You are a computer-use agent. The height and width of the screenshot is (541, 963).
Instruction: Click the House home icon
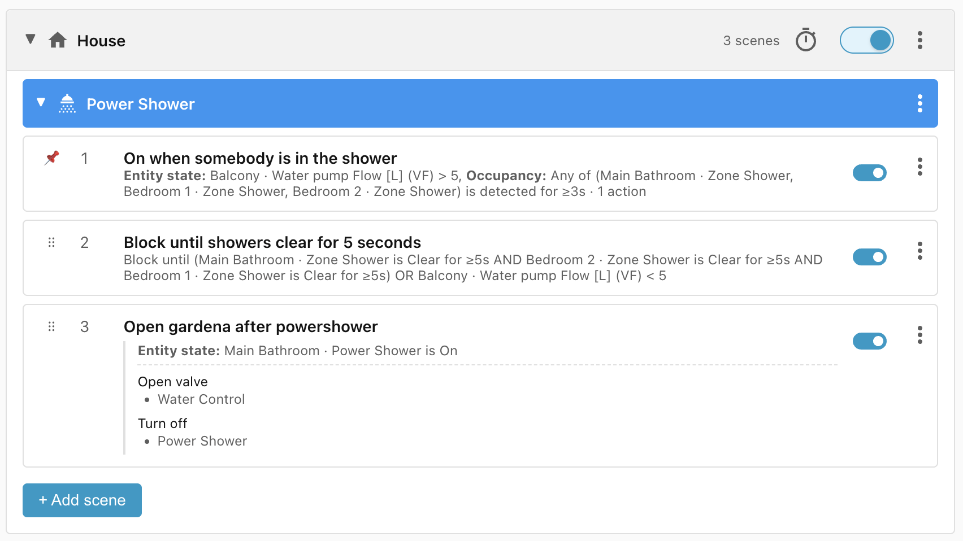(58, 40)
